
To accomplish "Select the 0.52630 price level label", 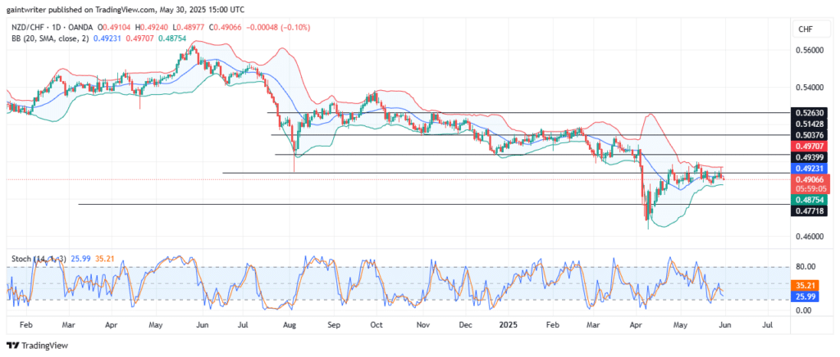I will (x=809, y=113).
